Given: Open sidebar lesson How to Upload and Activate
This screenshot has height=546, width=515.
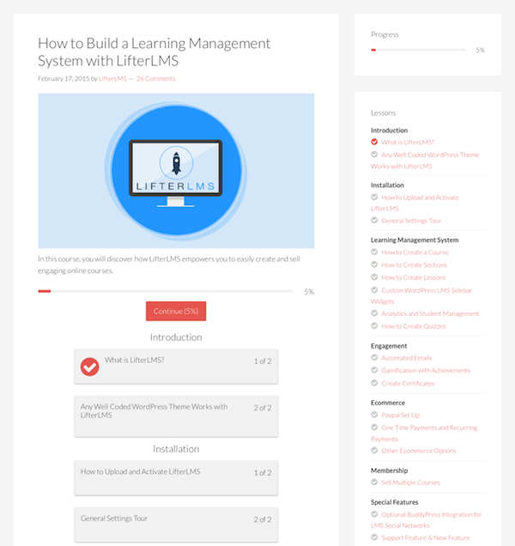Looking at the screenshot, I should point(415,203).
